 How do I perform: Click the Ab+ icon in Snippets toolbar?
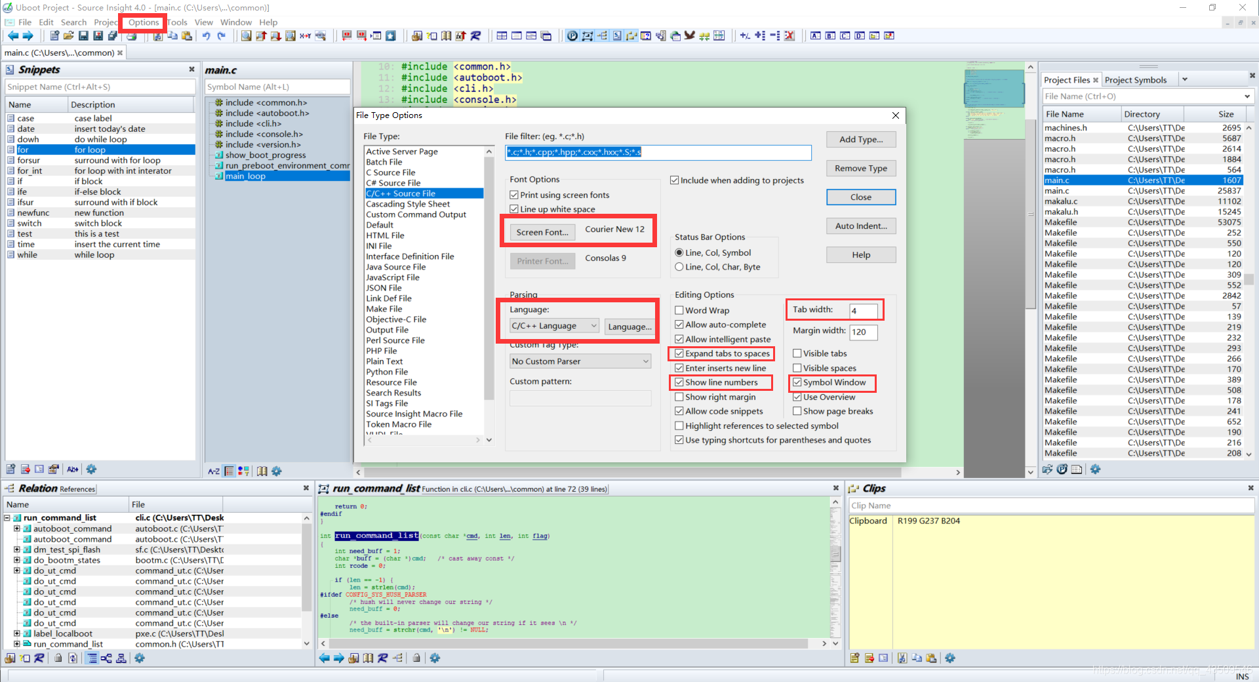click(73, 469)
